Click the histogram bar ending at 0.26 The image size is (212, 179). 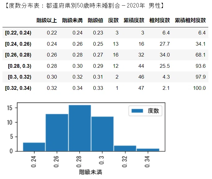(x=57, y=132)
